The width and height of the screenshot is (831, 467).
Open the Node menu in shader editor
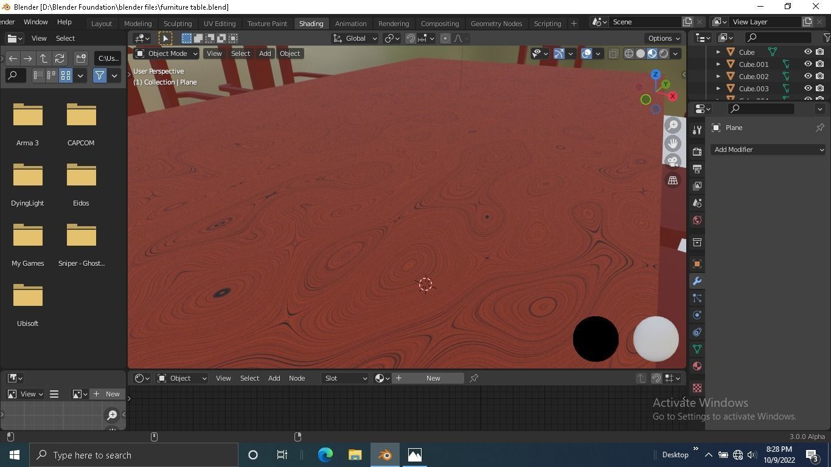click(297, 378)
